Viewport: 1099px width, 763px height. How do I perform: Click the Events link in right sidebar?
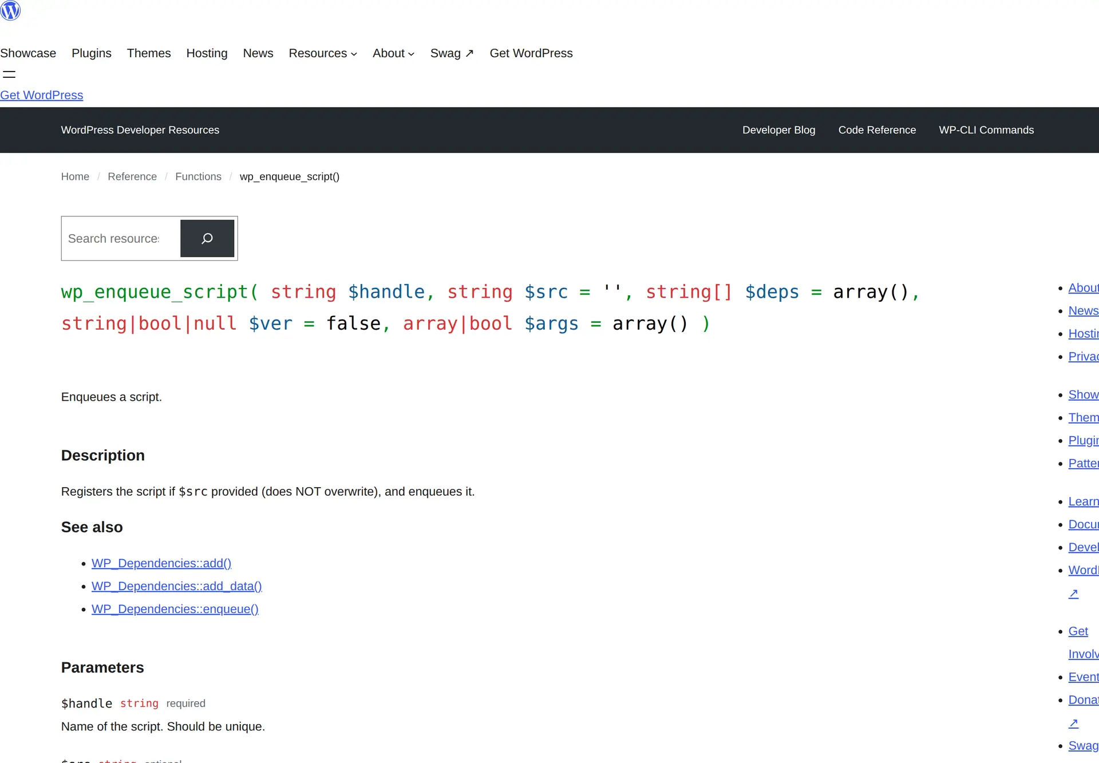[x=1084, y=677]
